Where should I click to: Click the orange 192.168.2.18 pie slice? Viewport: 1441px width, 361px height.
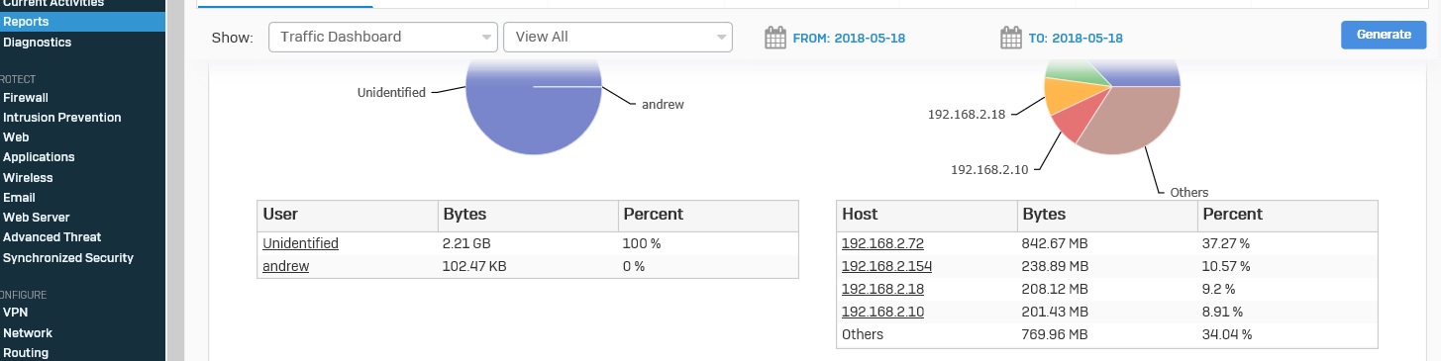[x=1067, y=97]
